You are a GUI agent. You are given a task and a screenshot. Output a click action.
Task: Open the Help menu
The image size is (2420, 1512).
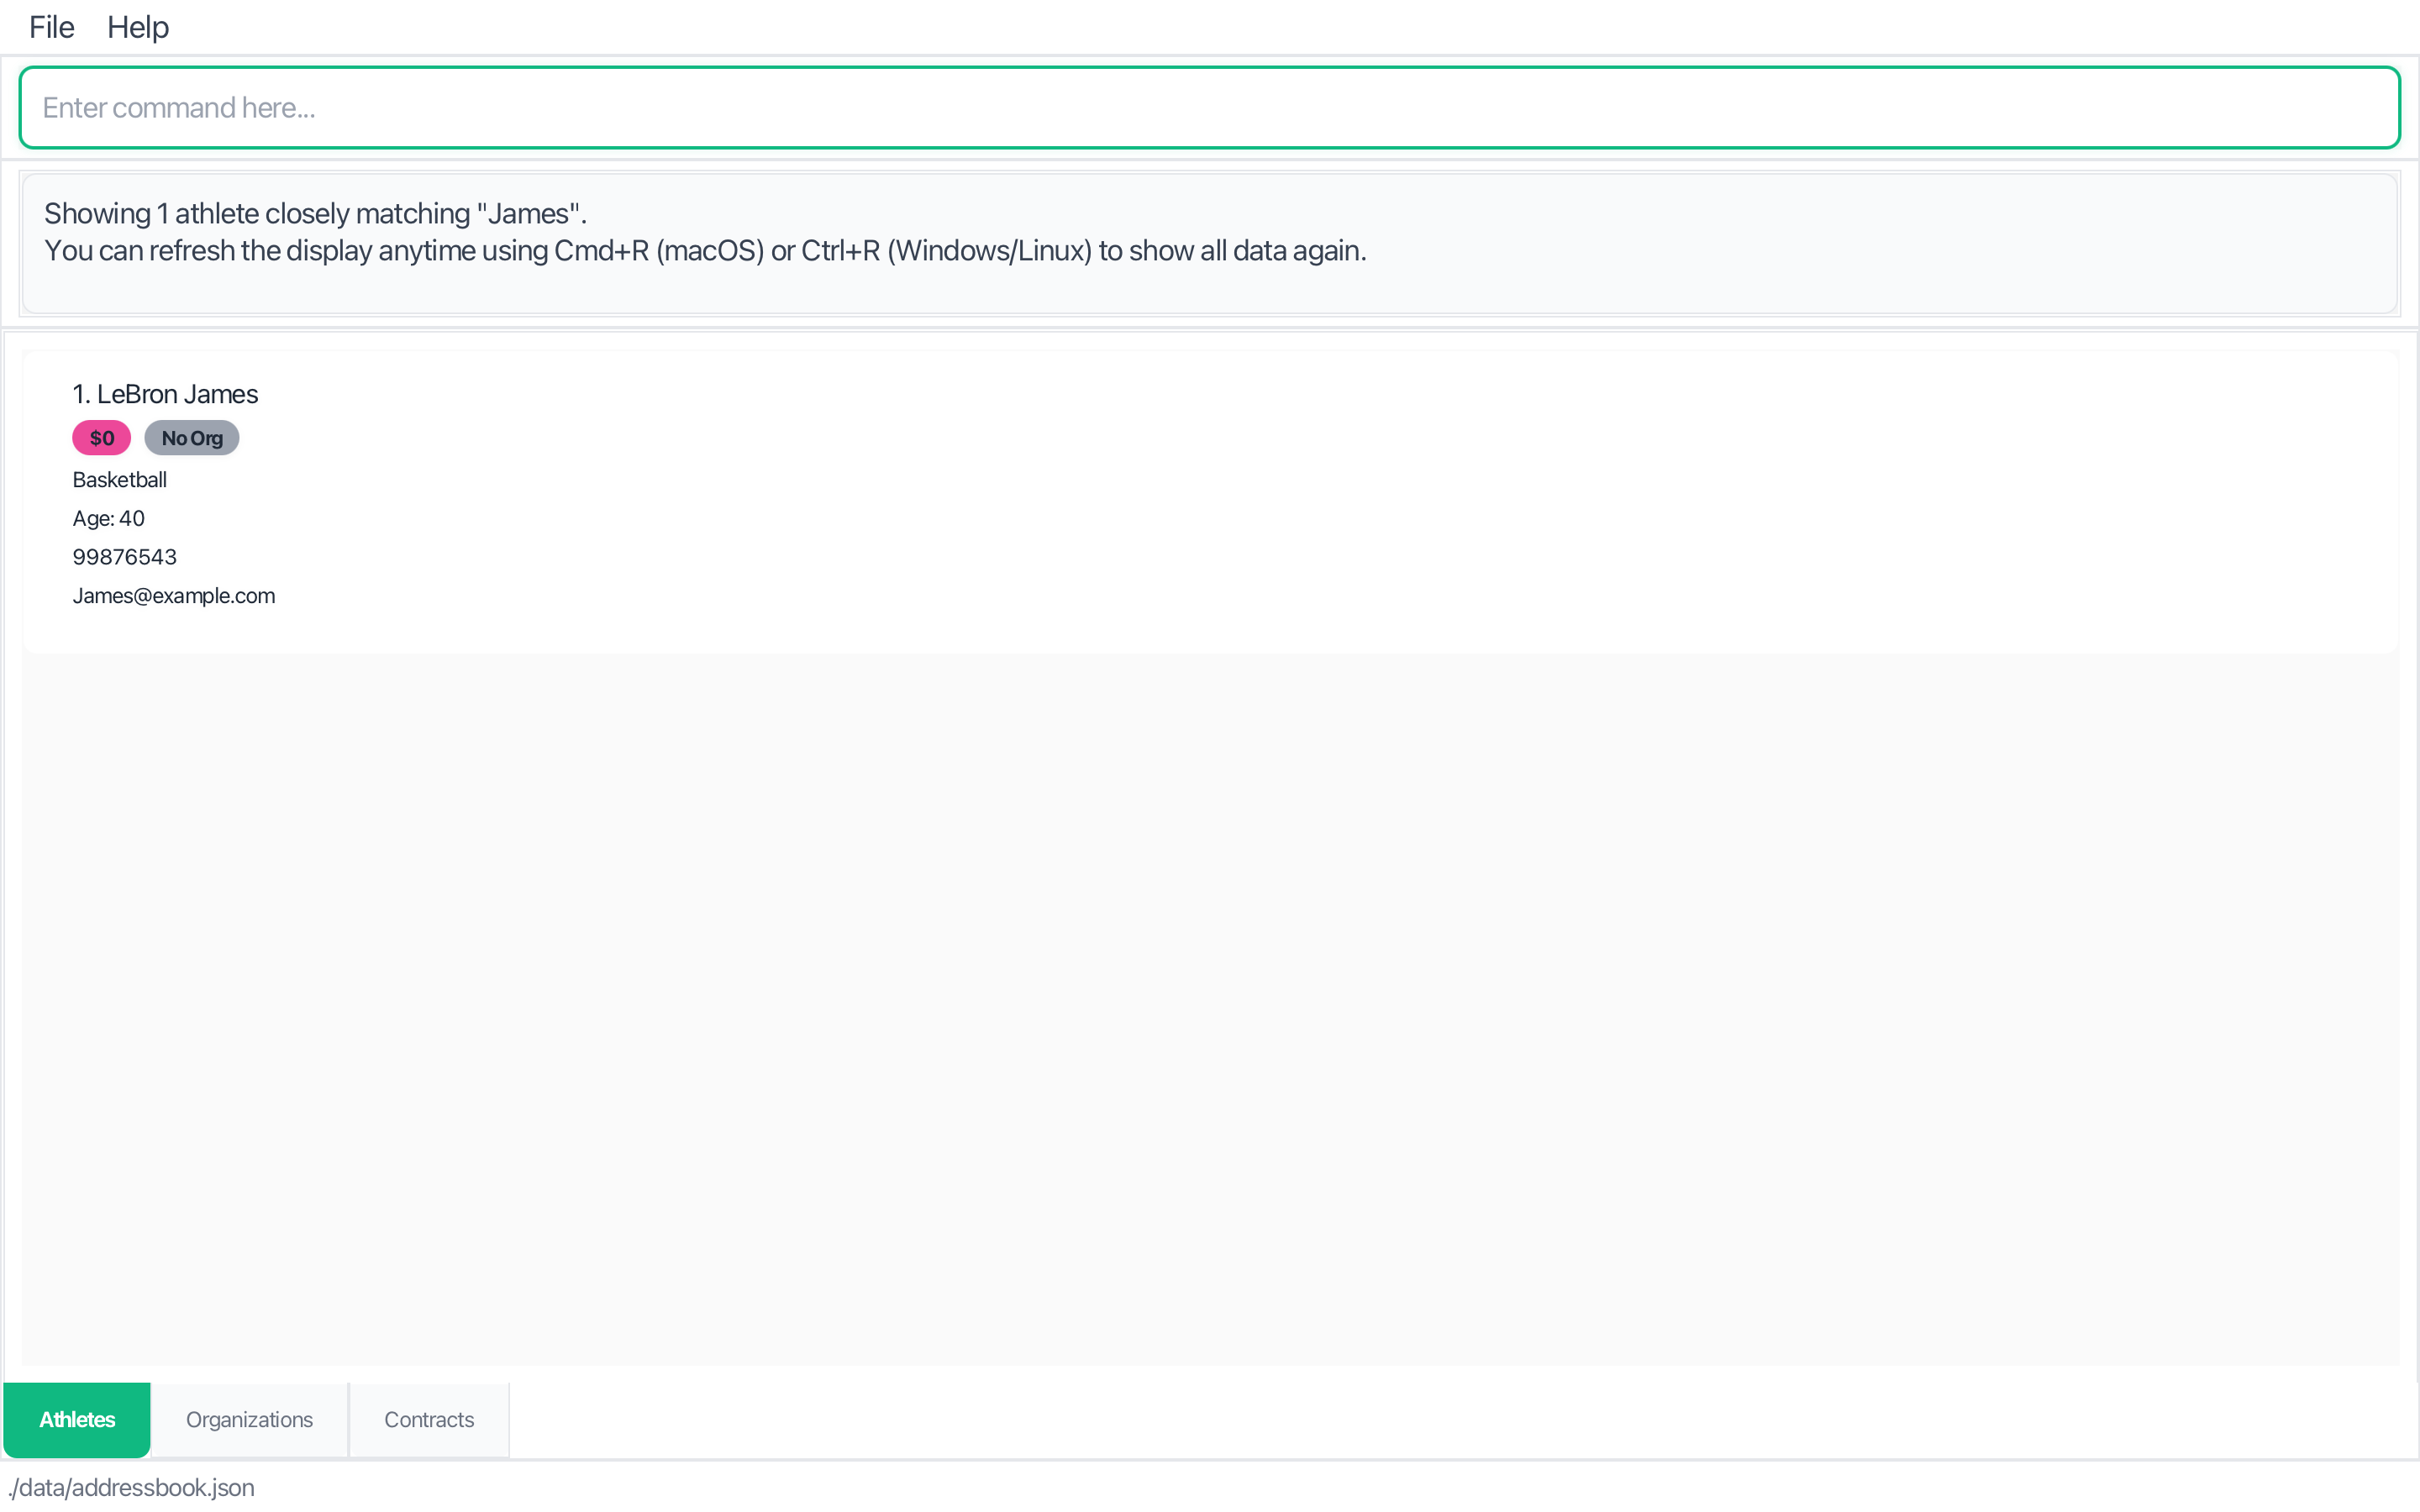pos(138,27)
